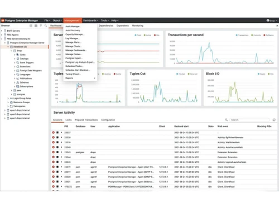Click the Postgres Enterprise Manager logo icon
The height and width of the screenshot is (209, 279).
3,21
